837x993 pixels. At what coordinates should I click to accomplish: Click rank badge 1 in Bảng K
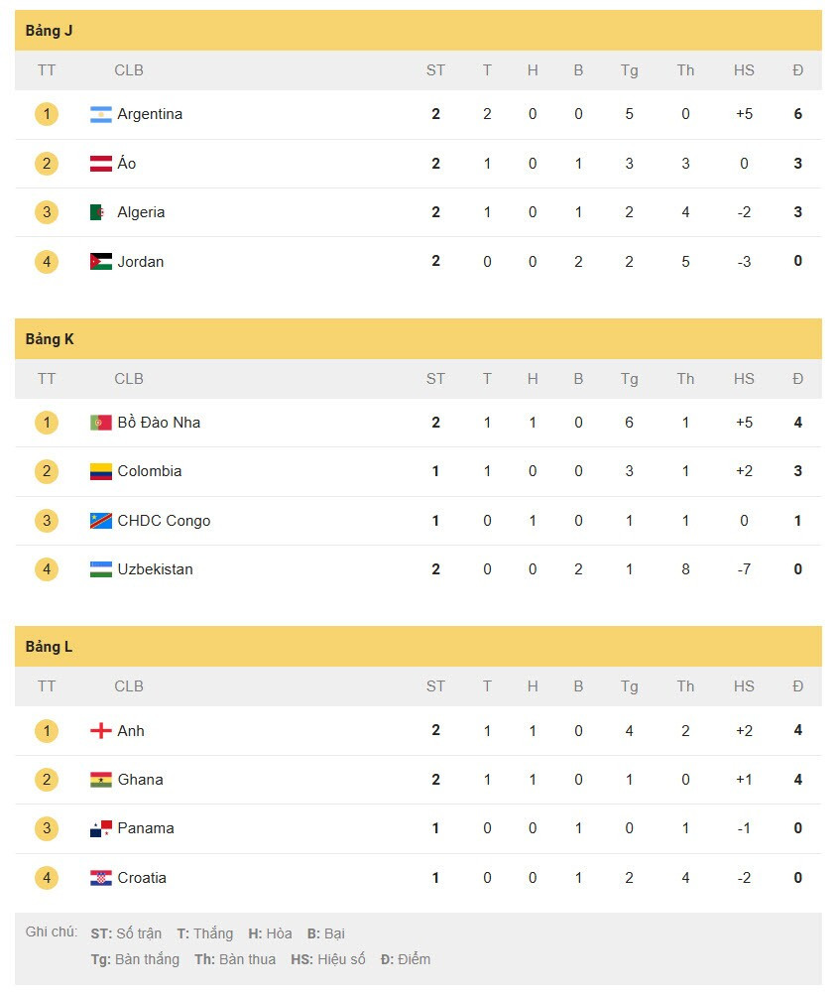[47, 423]
